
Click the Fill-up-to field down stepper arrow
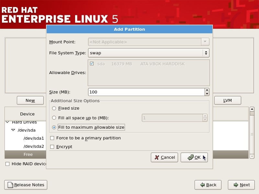[205, 120]
